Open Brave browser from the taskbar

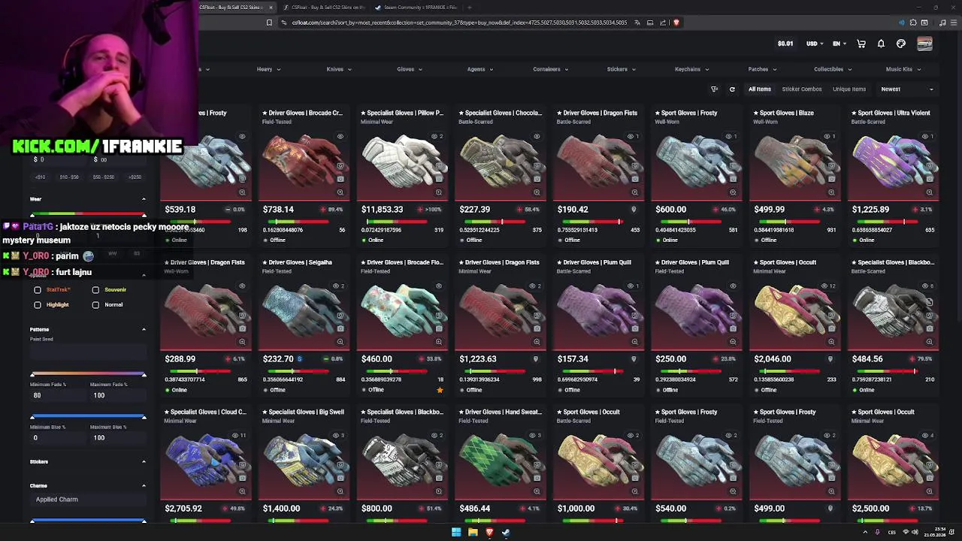(489, 533)
